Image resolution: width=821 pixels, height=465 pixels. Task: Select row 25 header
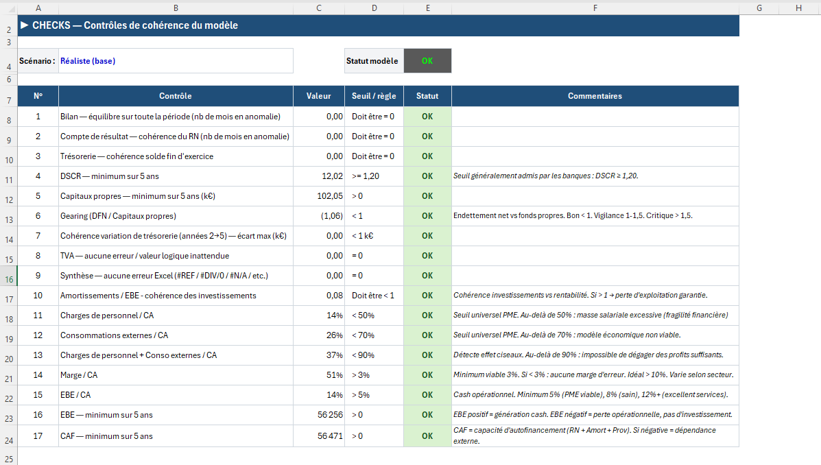click(8, 458)
